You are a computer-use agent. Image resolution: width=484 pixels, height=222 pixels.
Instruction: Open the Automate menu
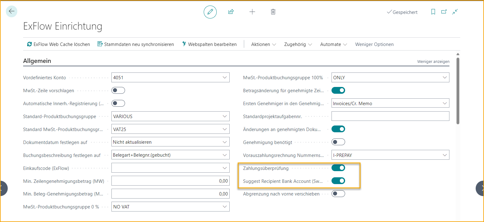click(334, 44)
